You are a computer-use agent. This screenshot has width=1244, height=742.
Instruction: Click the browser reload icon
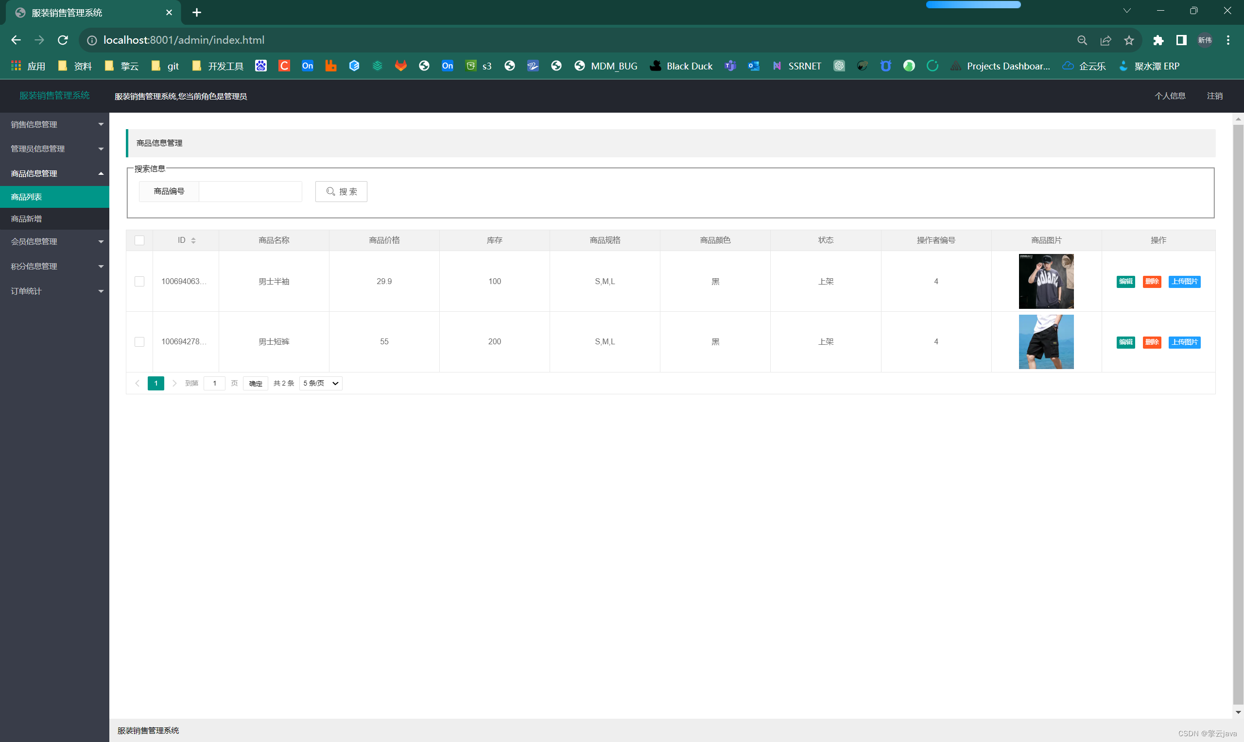tap(63, 40)
